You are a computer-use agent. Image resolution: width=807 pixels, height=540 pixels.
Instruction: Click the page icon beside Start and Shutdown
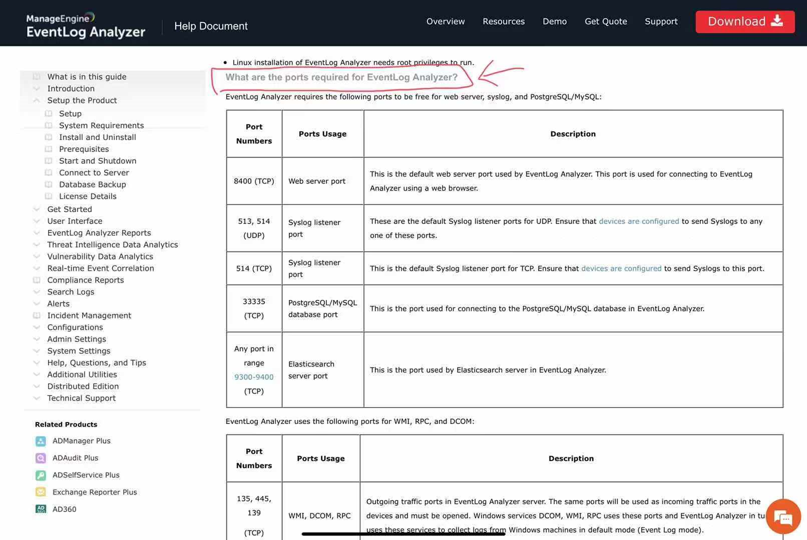(49, 160)
